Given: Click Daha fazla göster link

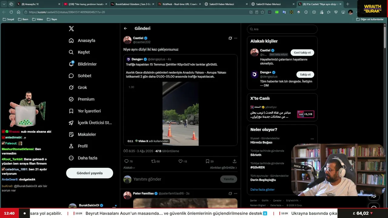Looking at the screenshot, I should click(262, 190).
